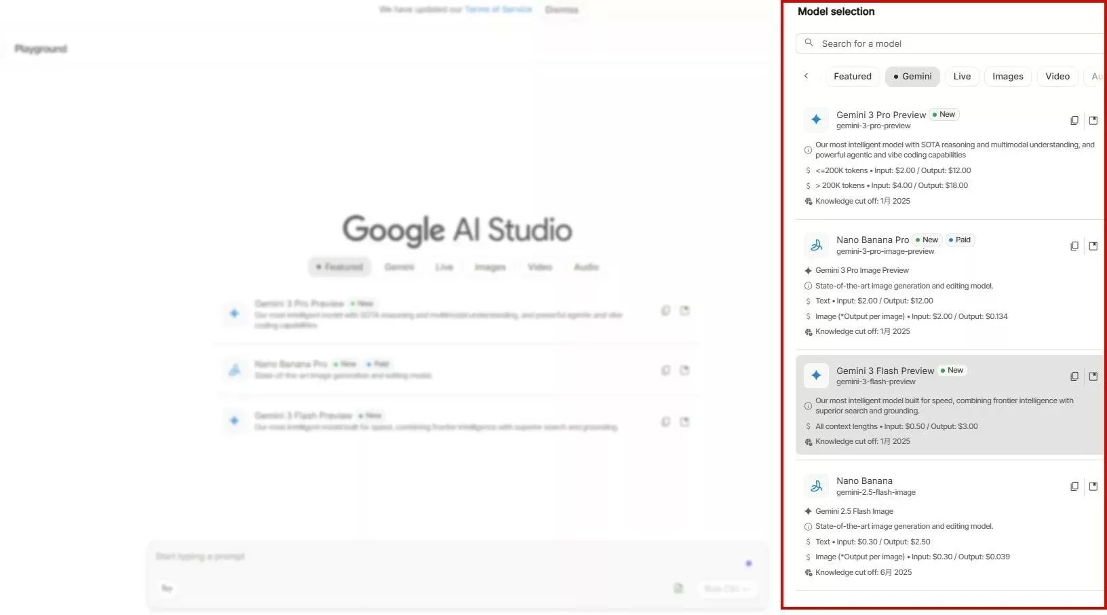1107x615 pixels.
Task: Dismiss the Terms of Service banner
Action: [562, 10]
